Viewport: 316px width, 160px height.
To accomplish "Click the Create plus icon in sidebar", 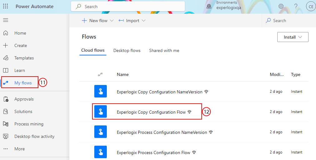I will 6,45.
